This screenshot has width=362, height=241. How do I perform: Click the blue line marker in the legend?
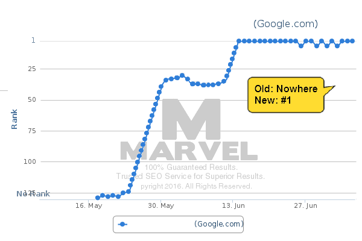tap(122, 224)
